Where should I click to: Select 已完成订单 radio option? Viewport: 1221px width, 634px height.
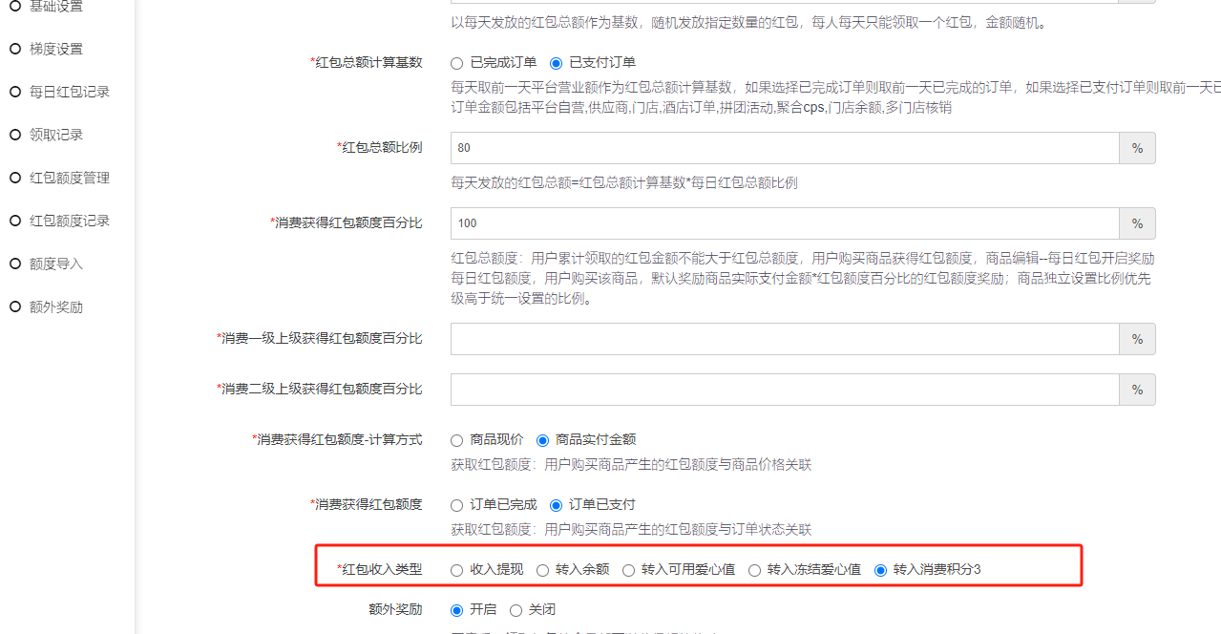pos(457,63)
